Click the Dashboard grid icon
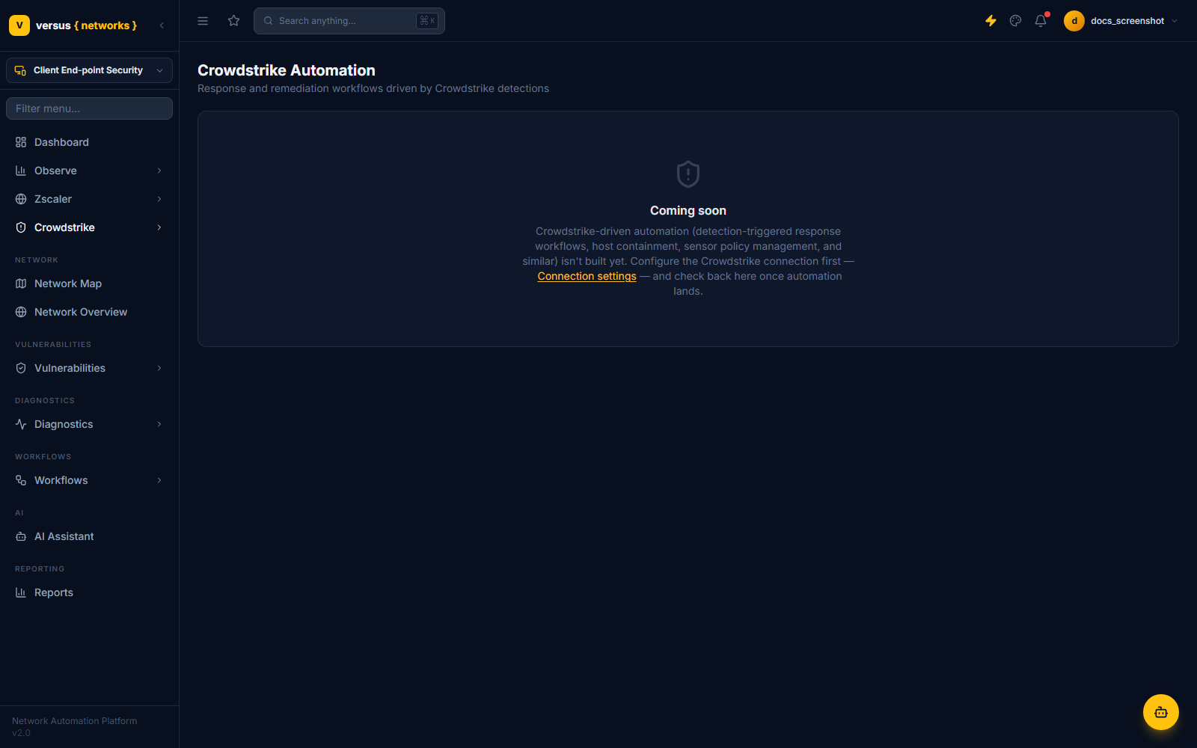This screenshot has width=1197, height=748. (21, 142)
